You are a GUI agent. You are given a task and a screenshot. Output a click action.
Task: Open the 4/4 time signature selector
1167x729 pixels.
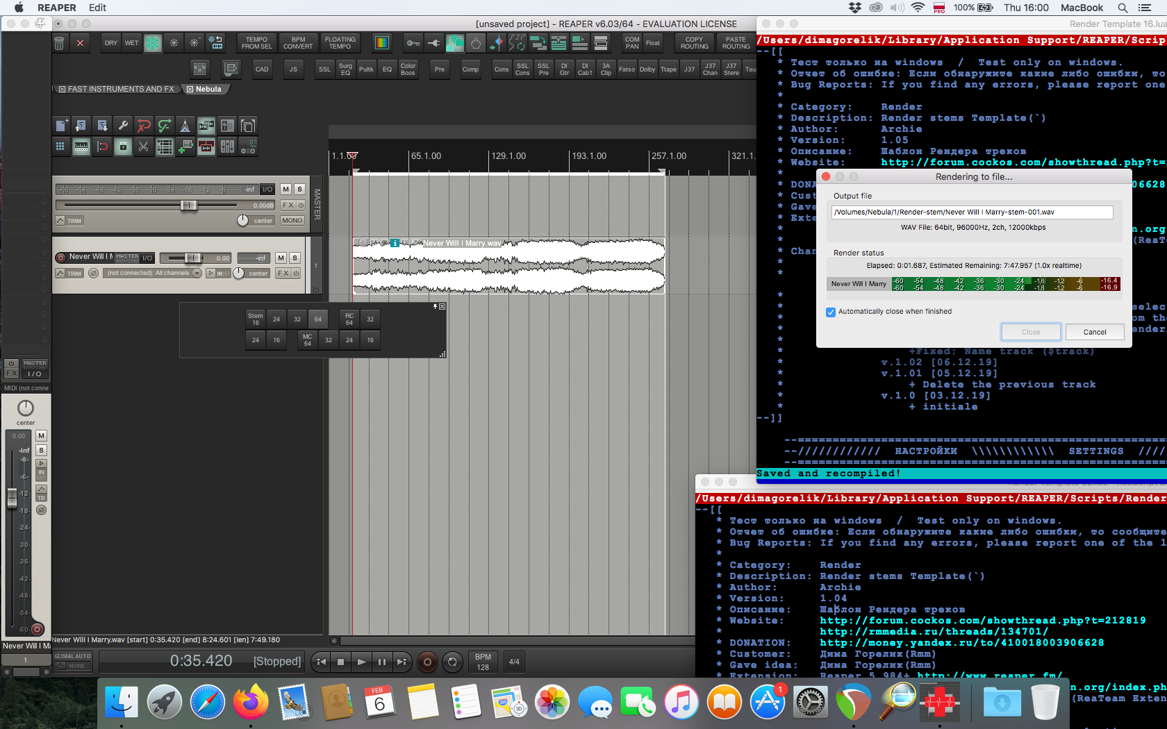point(514,662)
